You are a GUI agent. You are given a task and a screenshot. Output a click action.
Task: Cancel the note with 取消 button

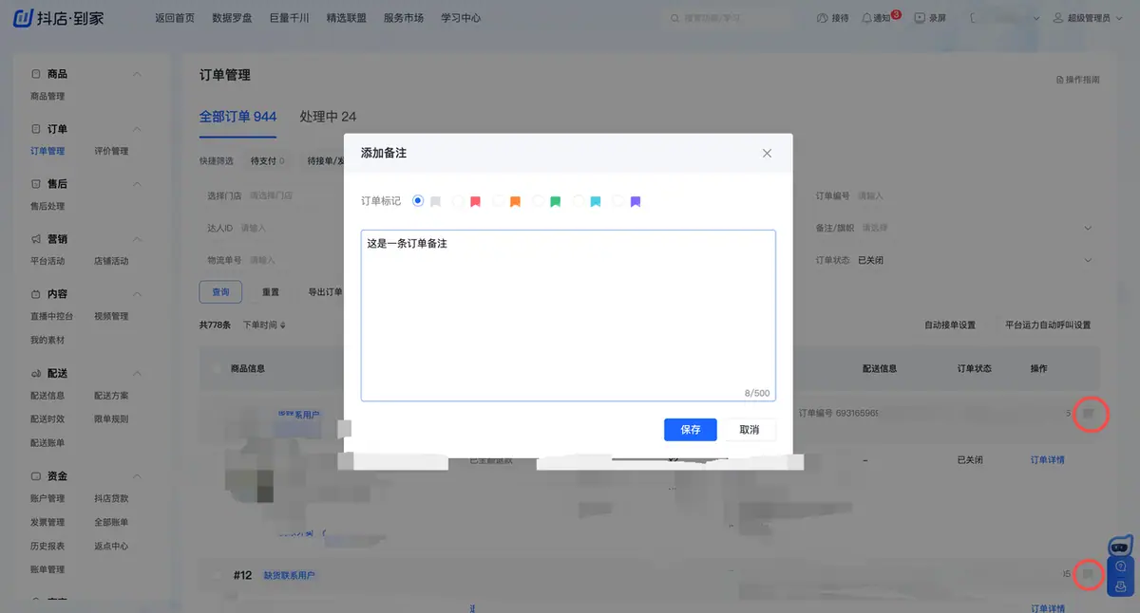point(750,430)
